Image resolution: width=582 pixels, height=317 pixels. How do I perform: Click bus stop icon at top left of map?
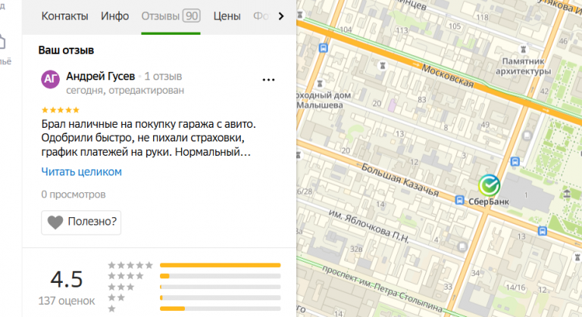(324, 48)
